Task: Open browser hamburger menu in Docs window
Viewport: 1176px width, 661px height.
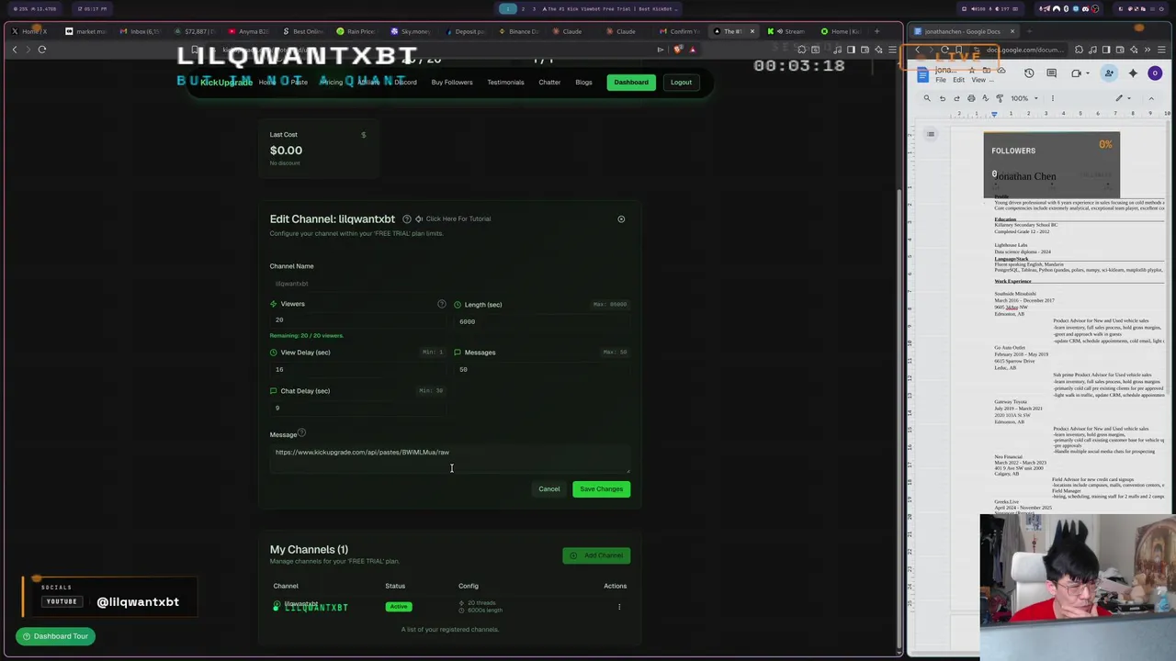Action: [1162, 50]
